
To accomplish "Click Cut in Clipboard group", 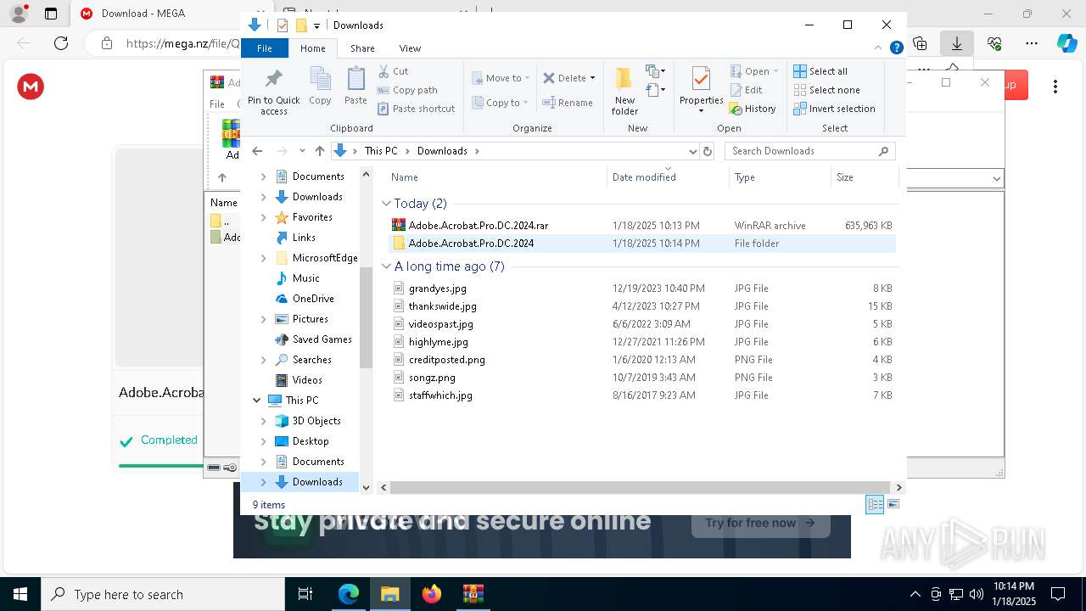I will [393, 71].
